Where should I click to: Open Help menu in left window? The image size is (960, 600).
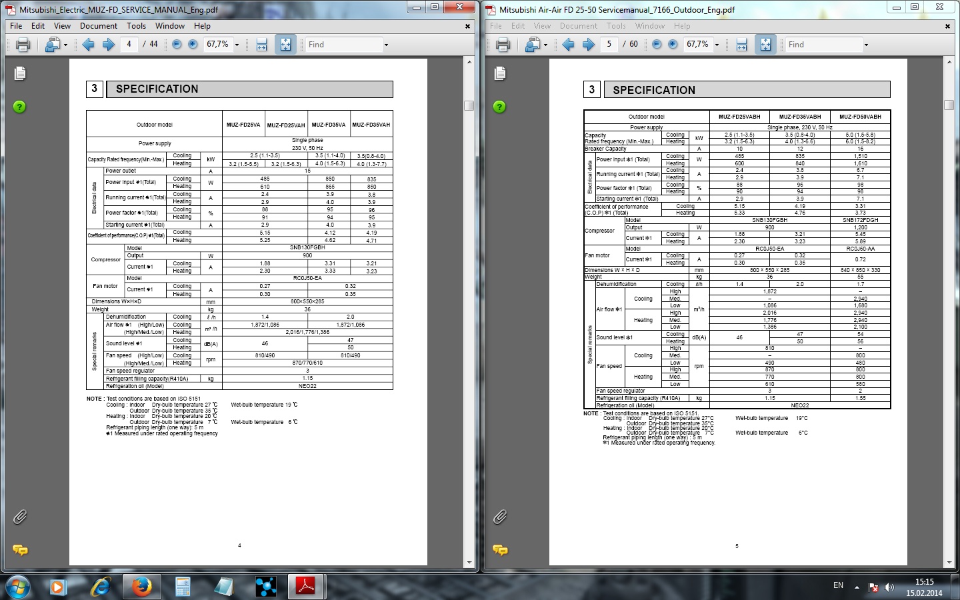(x=202, y=26)
